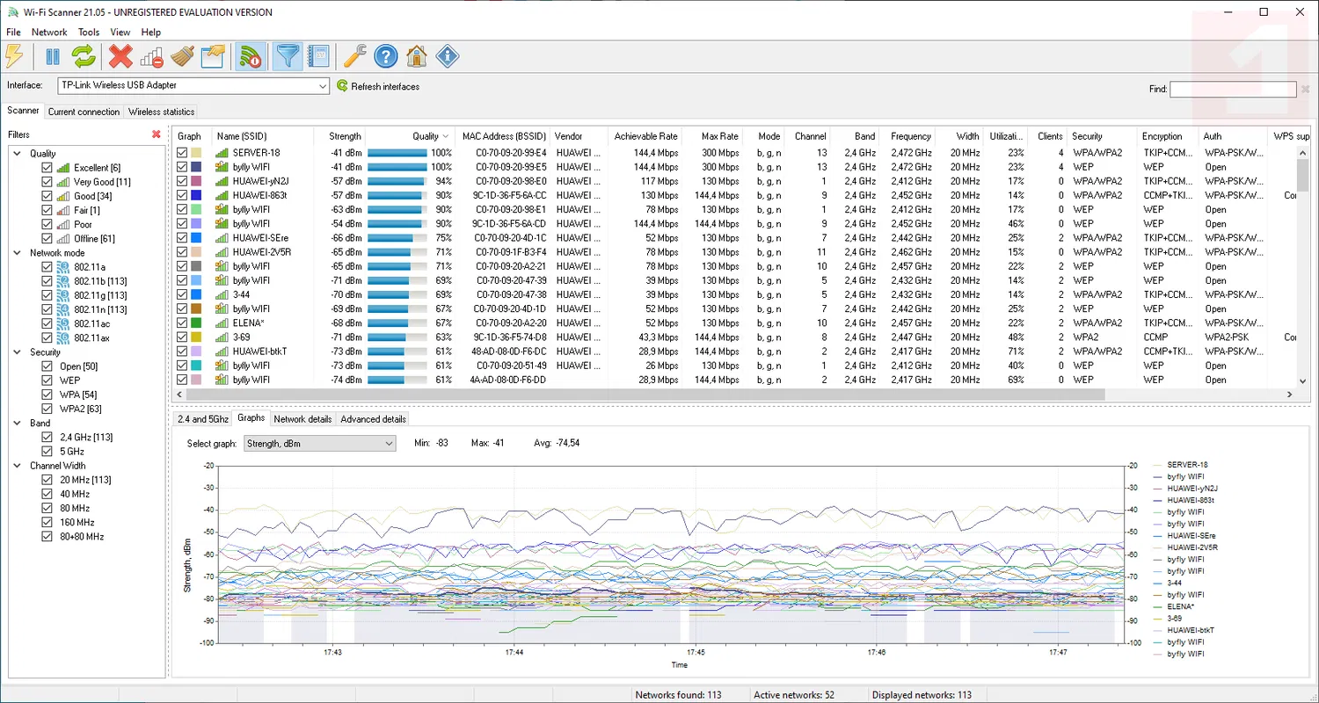The image size is (1319, 703).
Task: Uncheck the Excellent [6] quality filter
Action: [47, 168]
